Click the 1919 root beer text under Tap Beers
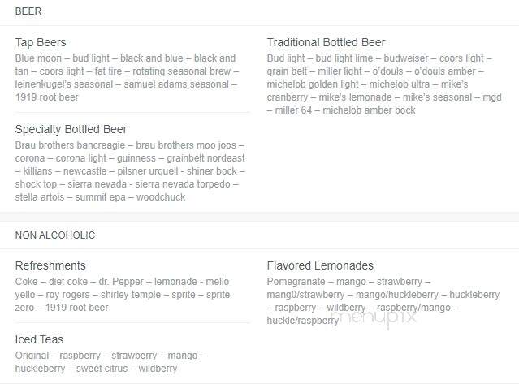Viewport: 519px width, 384px height. pos(46,97)
